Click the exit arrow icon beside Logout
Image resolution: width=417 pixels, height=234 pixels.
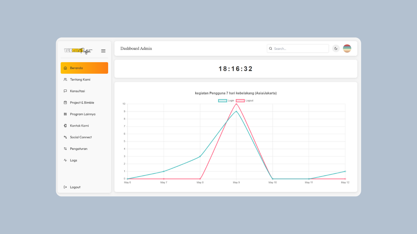pyautogui.click(x=65, y=187)
